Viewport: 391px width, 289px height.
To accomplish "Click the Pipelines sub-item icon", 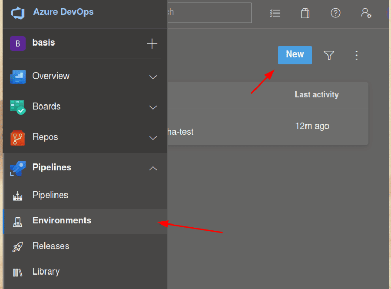I will (18, 196).
